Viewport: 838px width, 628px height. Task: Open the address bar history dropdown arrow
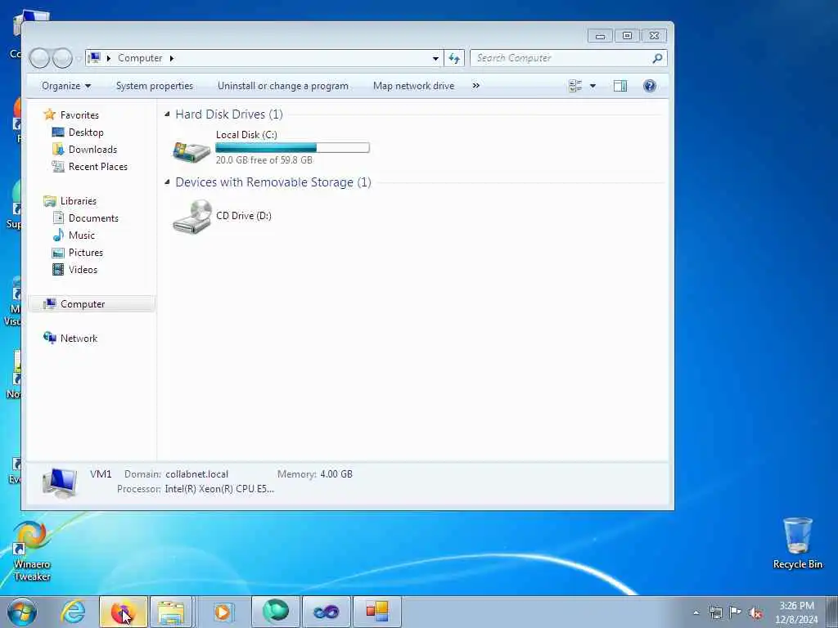435,58
